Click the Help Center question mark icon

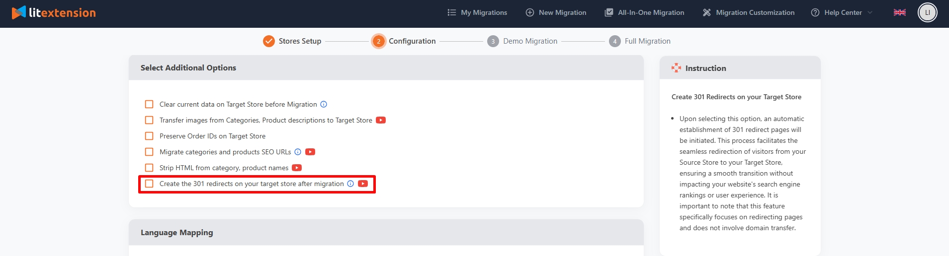[815, 12]
